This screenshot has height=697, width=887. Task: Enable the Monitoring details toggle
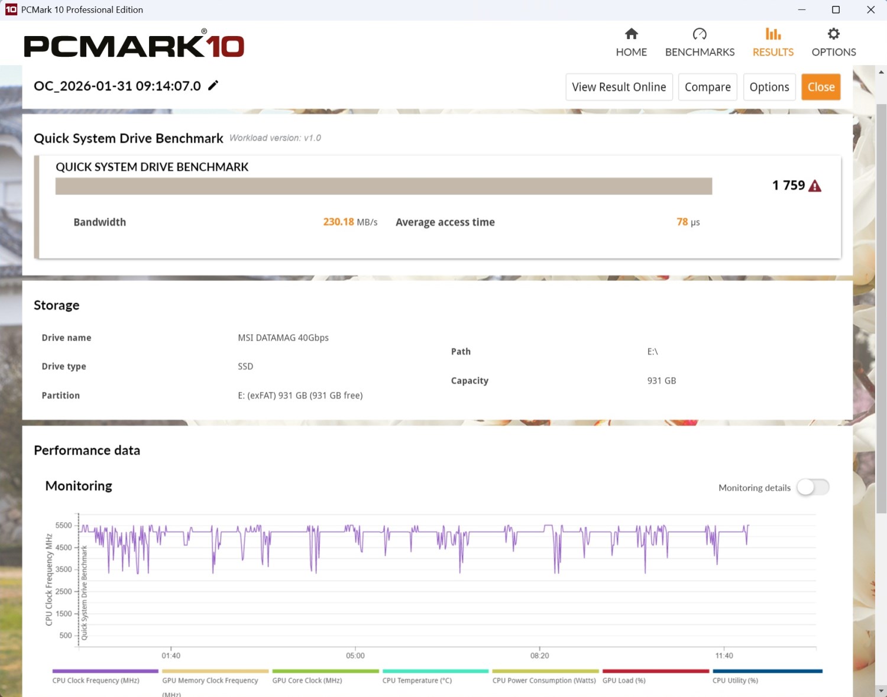(x=813, y=487)
